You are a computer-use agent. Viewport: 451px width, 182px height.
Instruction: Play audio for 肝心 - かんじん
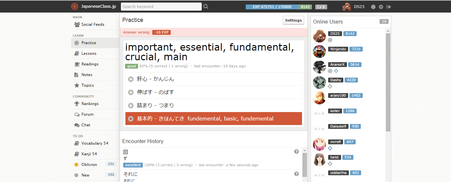pyautogui.click(x=131, y=79)
